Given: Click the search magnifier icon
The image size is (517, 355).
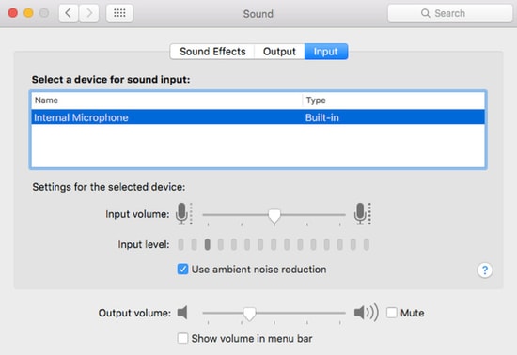Looking at the screenshot, I should (x=425, y=13).
